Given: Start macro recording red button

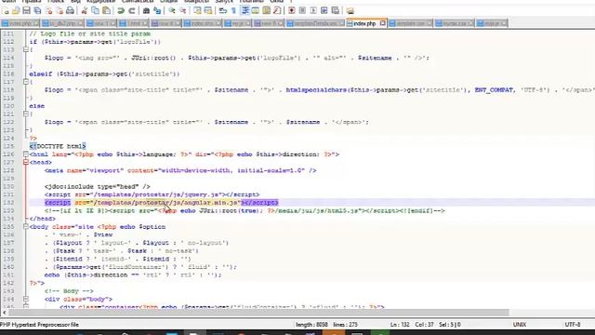Looking at the screenshot, I should tap(291, 10).
